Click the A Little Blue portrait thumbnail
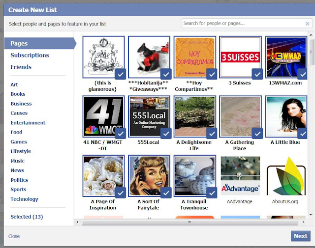Image resolution: width=315 pixels, height=248 pixels. (286, 116)
